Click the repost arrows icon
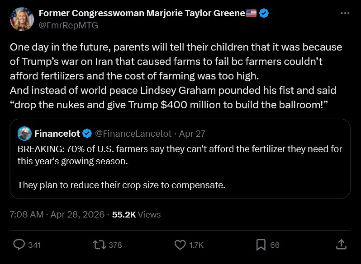361x264 pixels. 98,245
